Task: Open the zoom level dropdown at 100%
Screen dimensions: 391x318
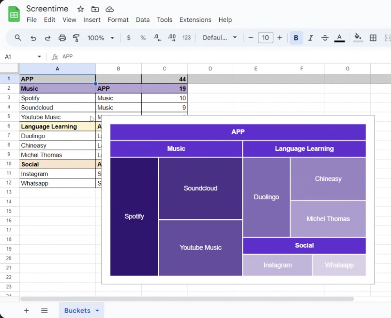Action: point(101,38)
